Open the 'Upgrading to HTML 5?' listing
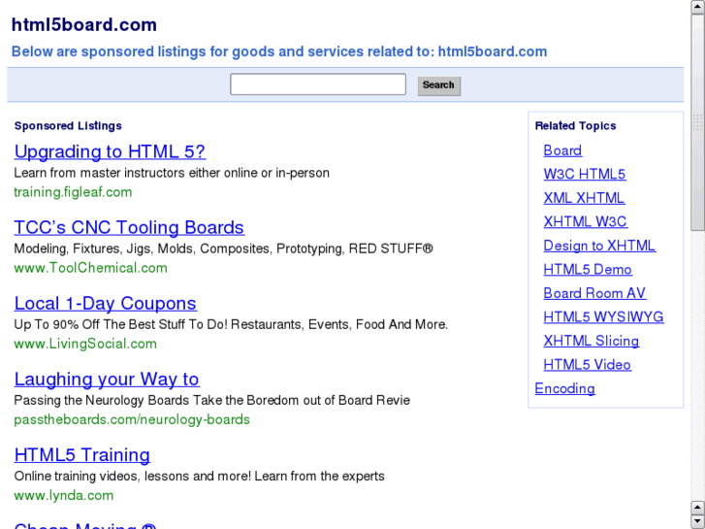 [110, 151]
